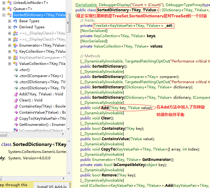Click the Install VS Add-in button
Screen dimensions: 210x188
tap(52, 186)
